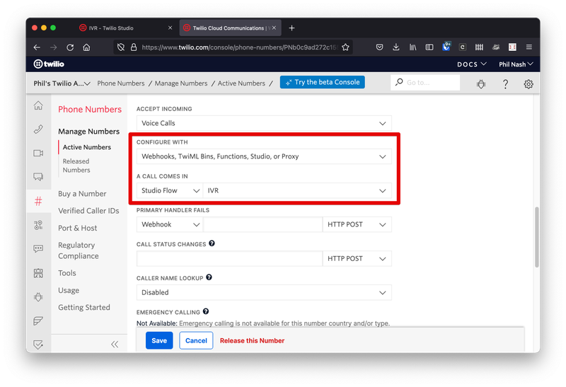
Task: Open the library bookshelf icon
Action: 412,47
